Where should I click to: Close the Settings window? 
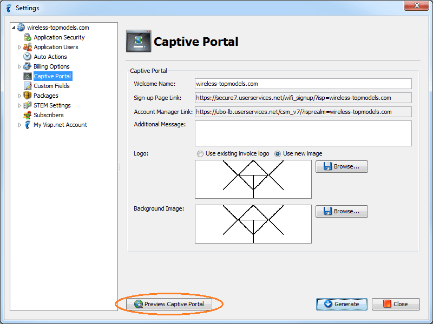tap(417, 5)
